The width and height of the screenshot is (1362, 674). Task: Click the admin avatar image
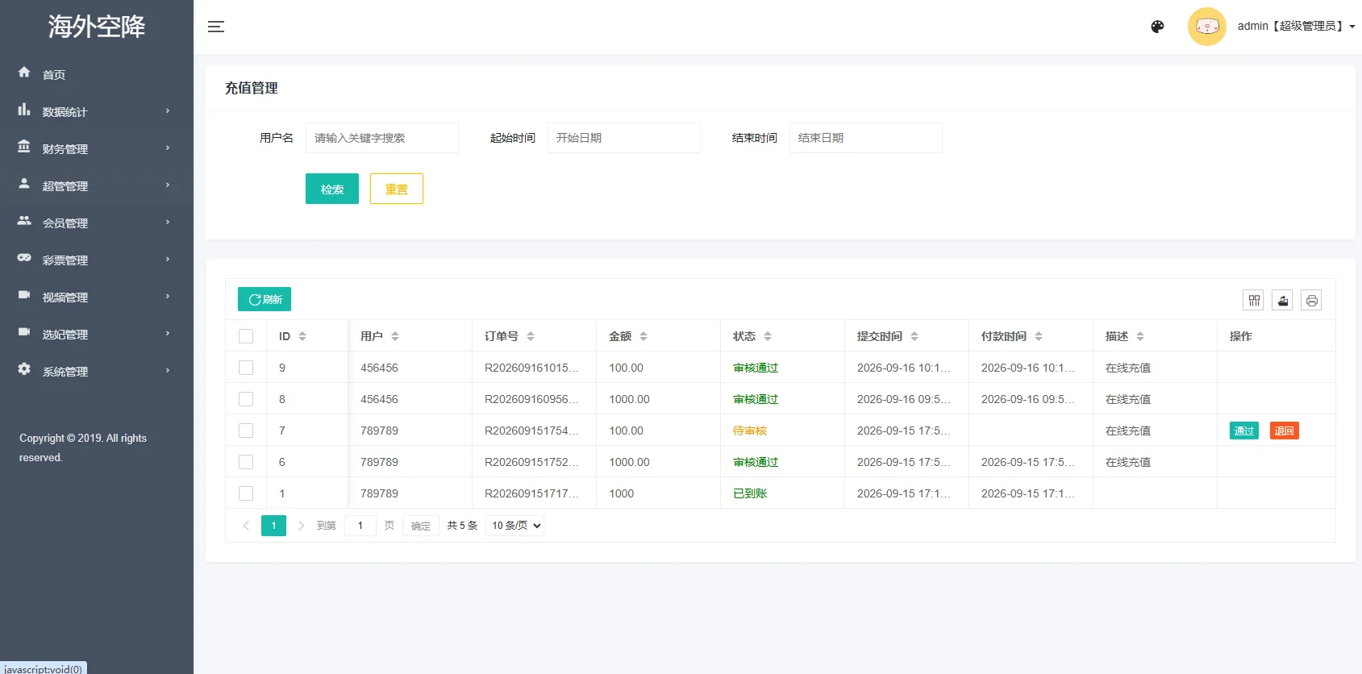tap(1207, 27)
